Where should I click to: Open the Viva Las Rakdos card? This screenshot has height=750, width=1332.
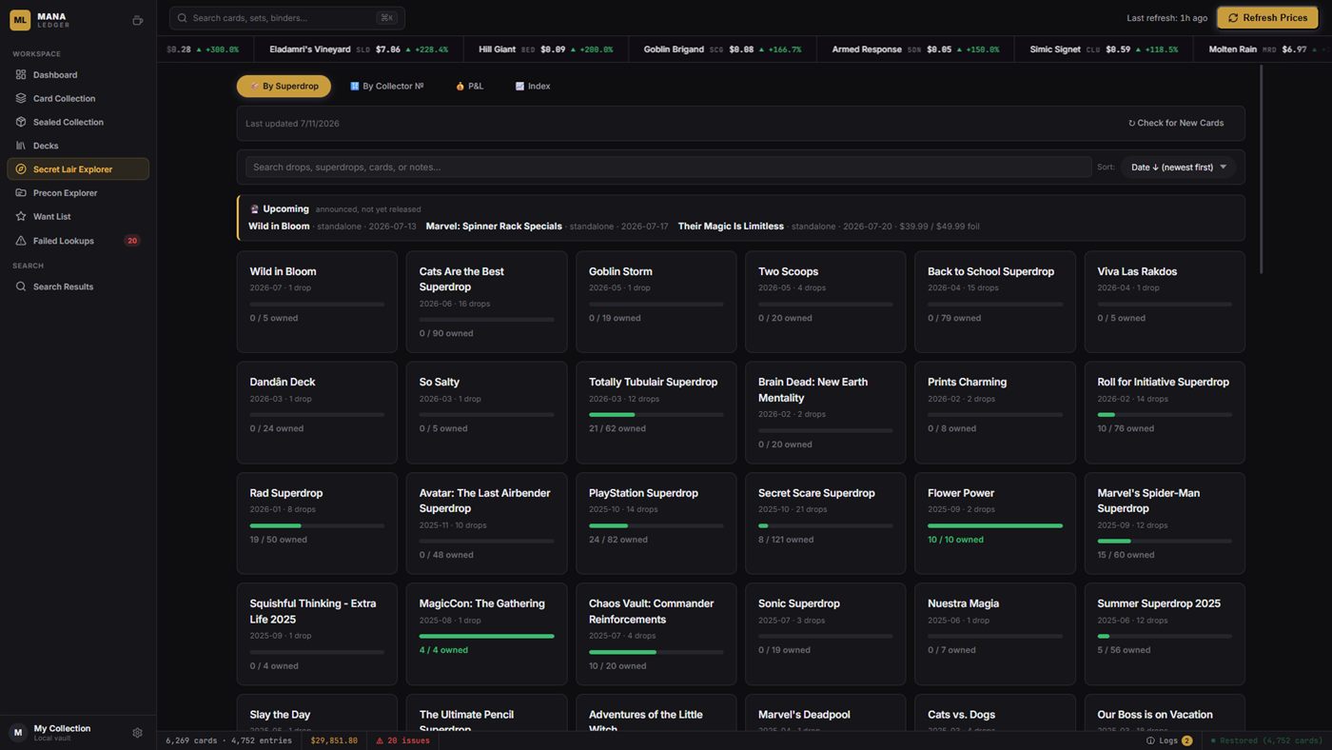coord(1165,302)
